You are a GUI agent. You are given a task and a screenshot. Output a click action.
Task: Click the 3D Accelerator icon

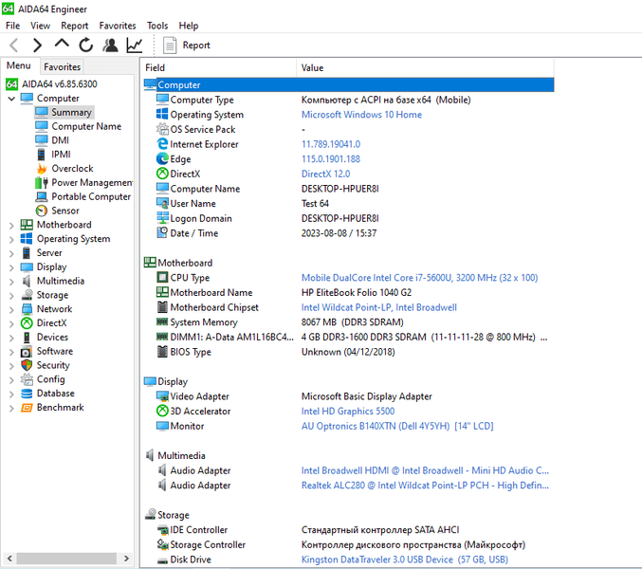[x=162, y=411]
